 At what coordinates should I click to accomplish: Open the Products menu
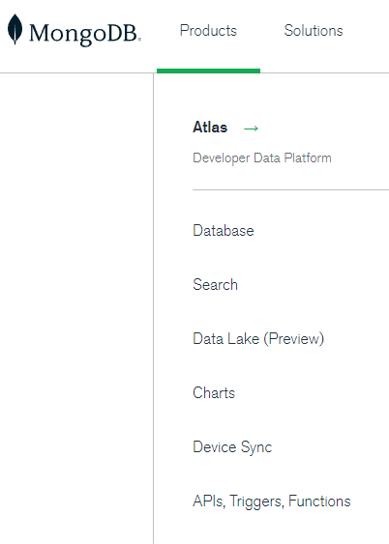(208, 31)
